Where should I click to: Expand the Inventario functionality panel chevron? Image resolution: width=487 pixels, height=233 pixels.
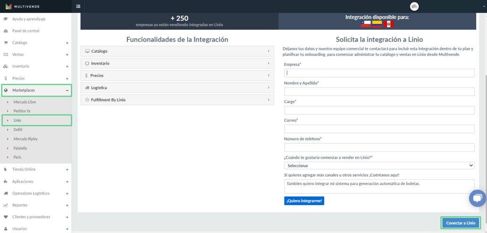click(x=269, y=63)
